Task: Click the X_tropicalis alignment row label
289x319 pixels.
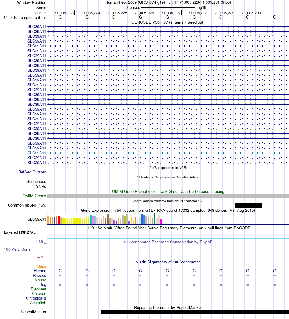Action: (x=36, y=298)
